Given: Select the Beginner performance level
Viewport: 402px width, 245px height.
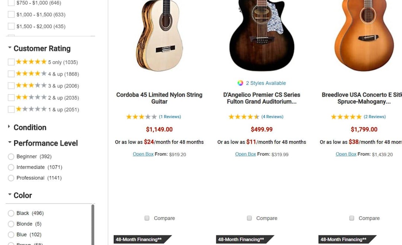Looking at the screenshot, I should coord(11,156).
